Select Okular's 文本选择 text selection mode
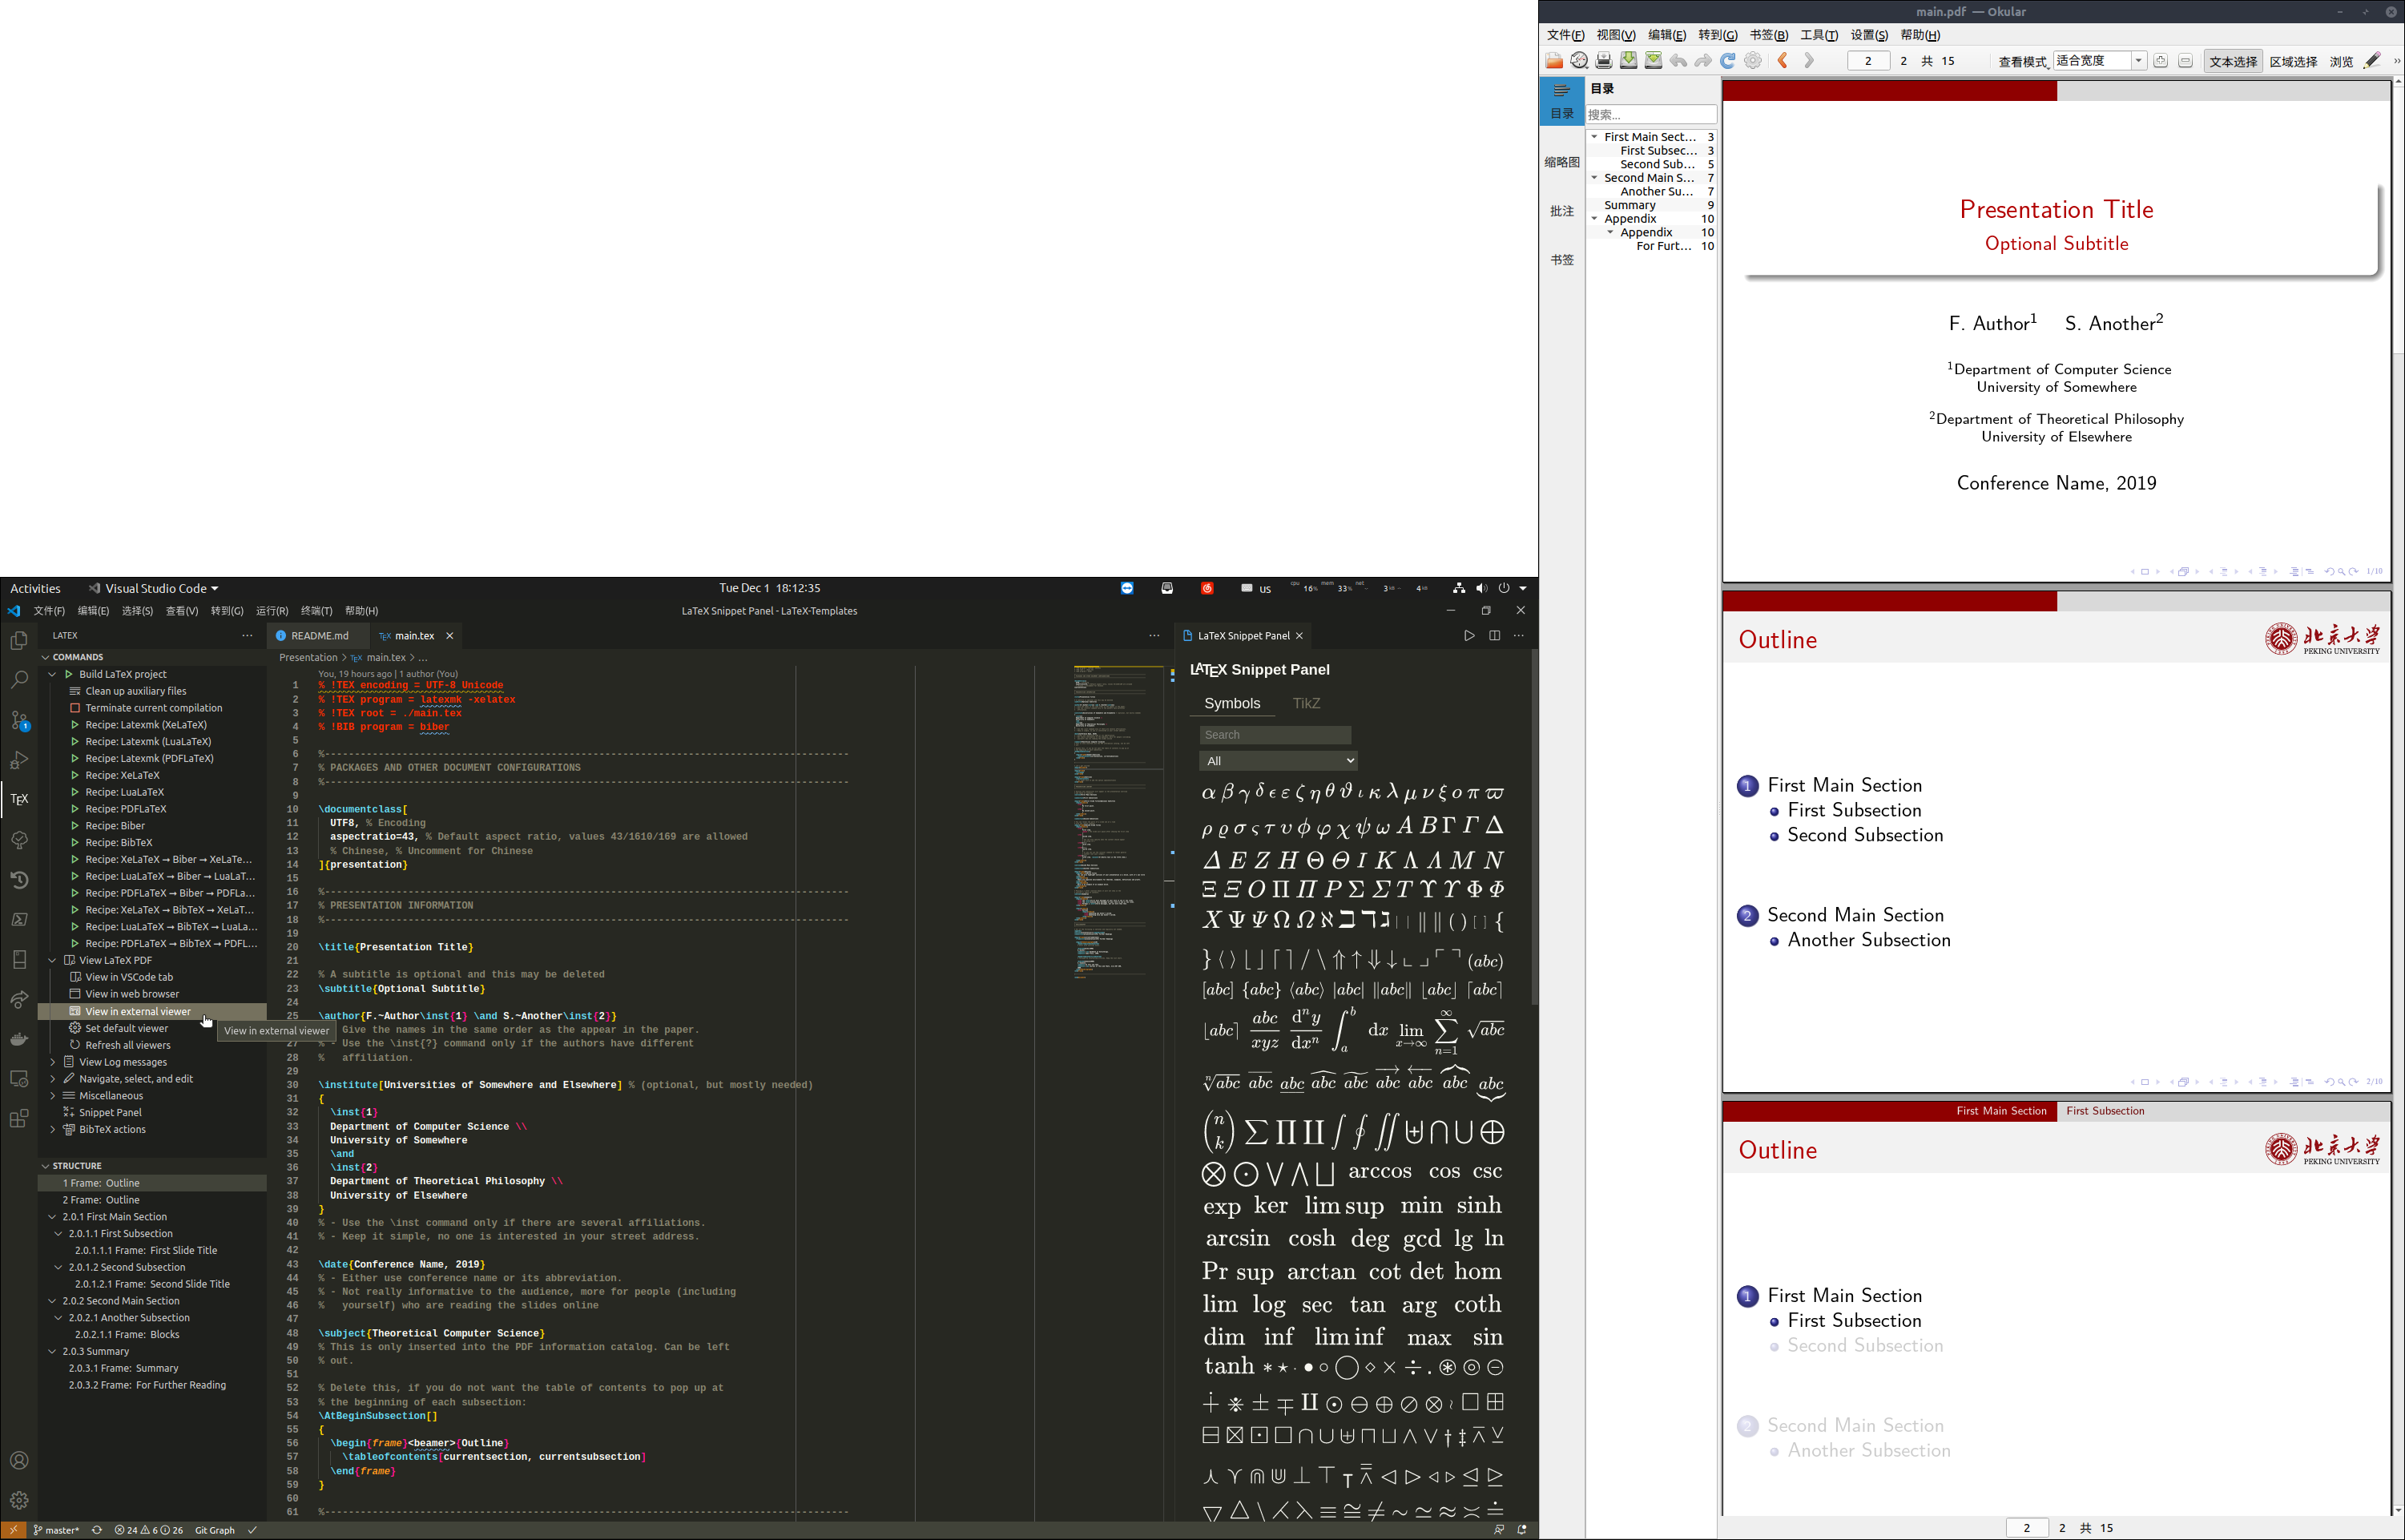The width and height of the screenshot is (2405, 1540). (x=2233, y=61)
